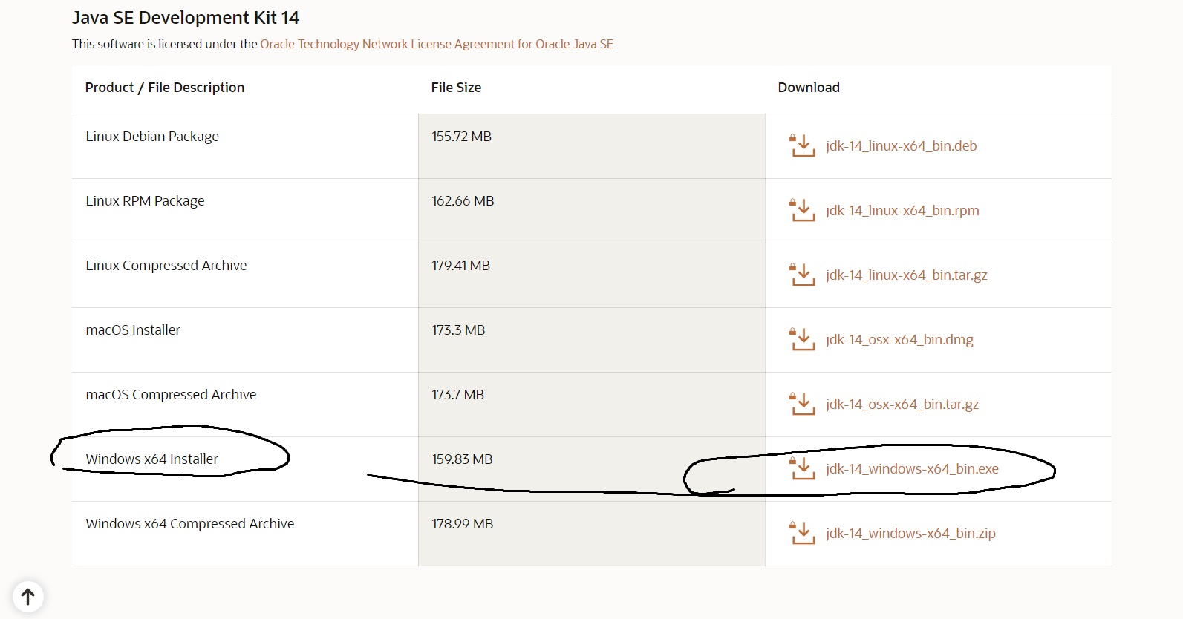Click download icon beside jdk-14_linux-x64_bin.tar.gz
This screenshot has height=619, width=1183.
point(802,275)
